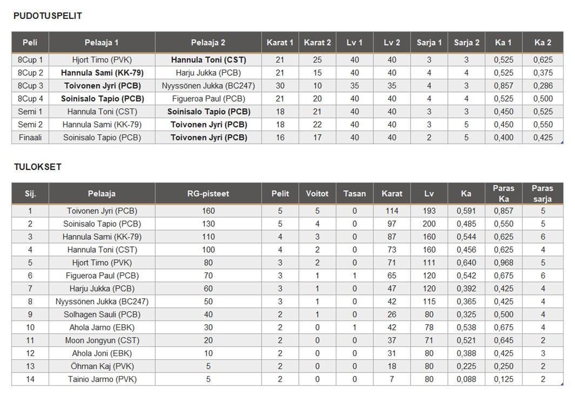Select the Semi 2 row label
The height and width of the screenshot is (396, 575).
point(30,125)
